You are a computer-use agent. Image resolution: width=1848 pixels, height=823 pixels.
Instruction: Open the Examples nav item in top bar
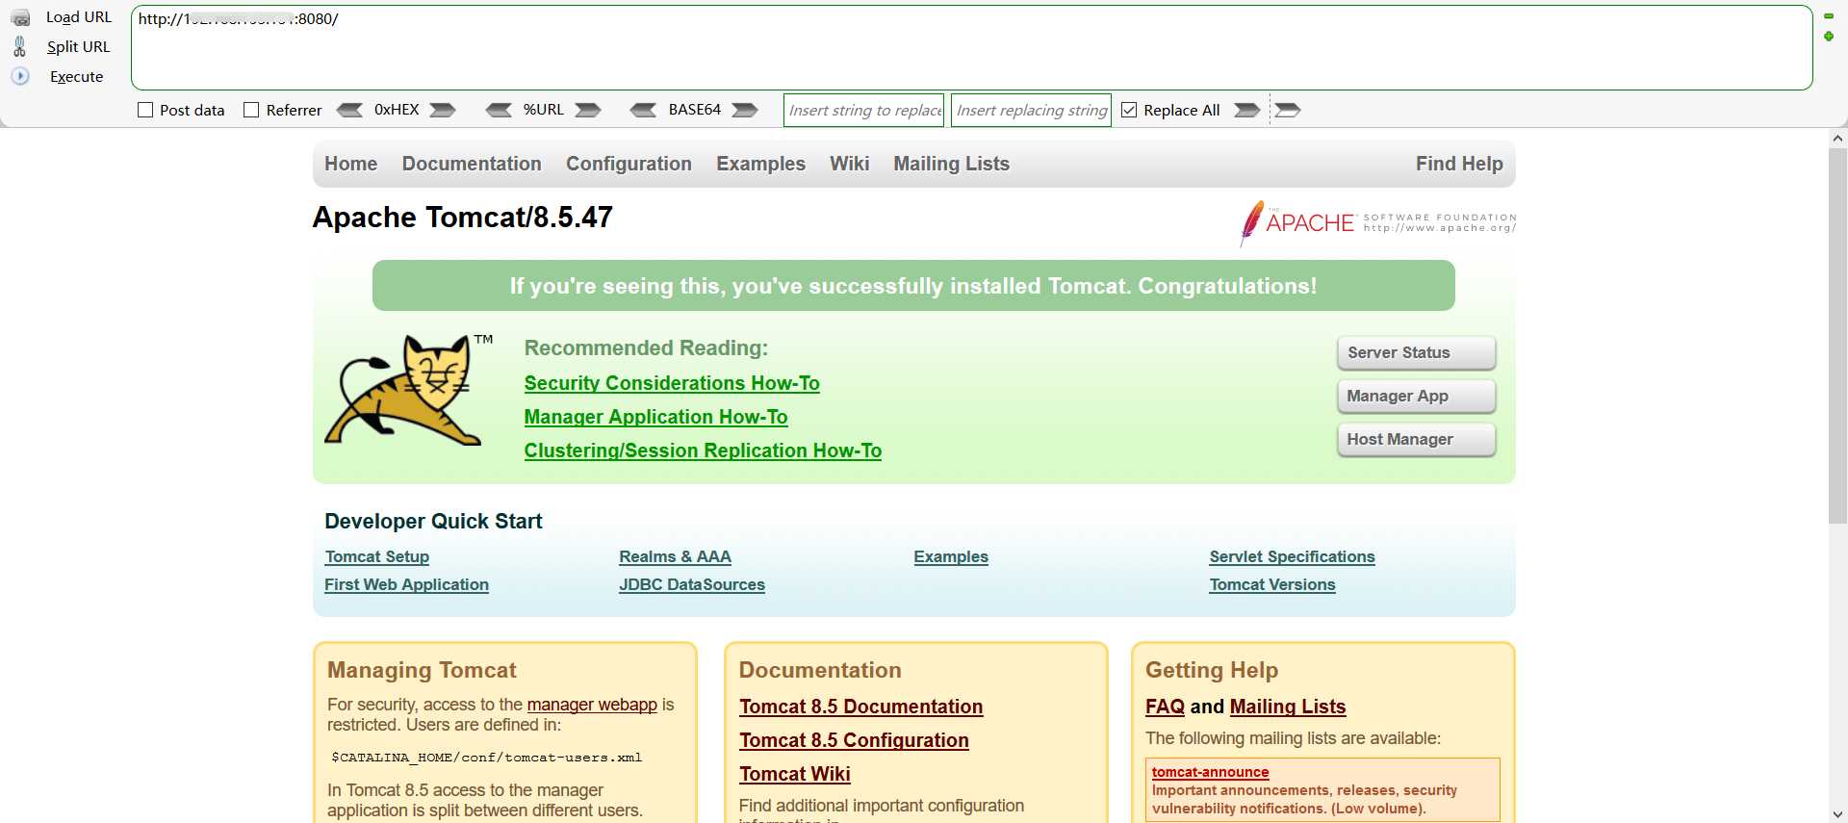[x=760, y=164]
